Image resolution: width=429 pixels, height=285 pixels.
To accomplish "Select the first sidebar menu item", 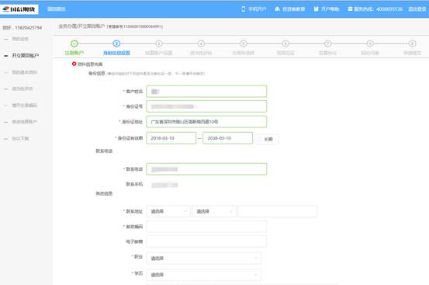I will tap(20, 39).
